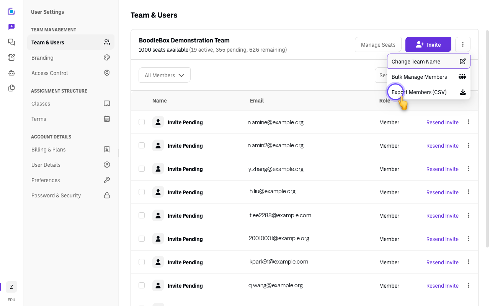
Task: Open row options for 20010001@example.org
Action: tap(469, 239)
